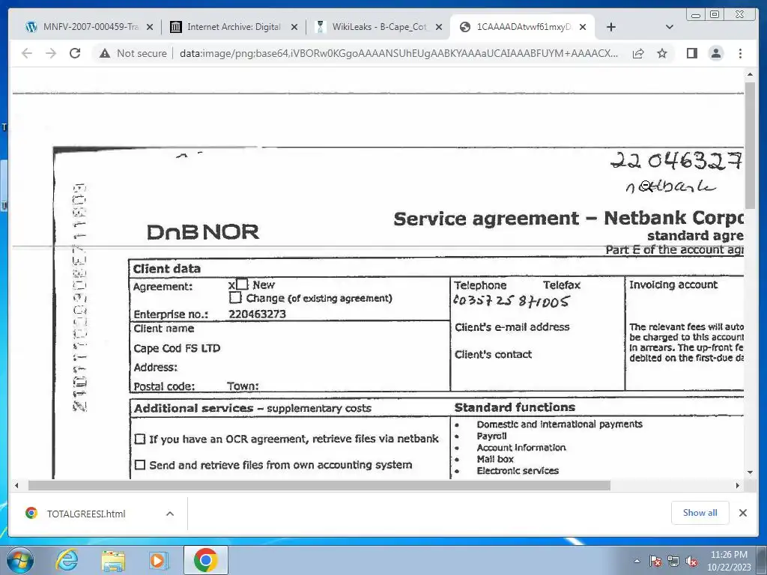Click the address bar data:image URL
The image size is (767, 575).
click(398, 53)
